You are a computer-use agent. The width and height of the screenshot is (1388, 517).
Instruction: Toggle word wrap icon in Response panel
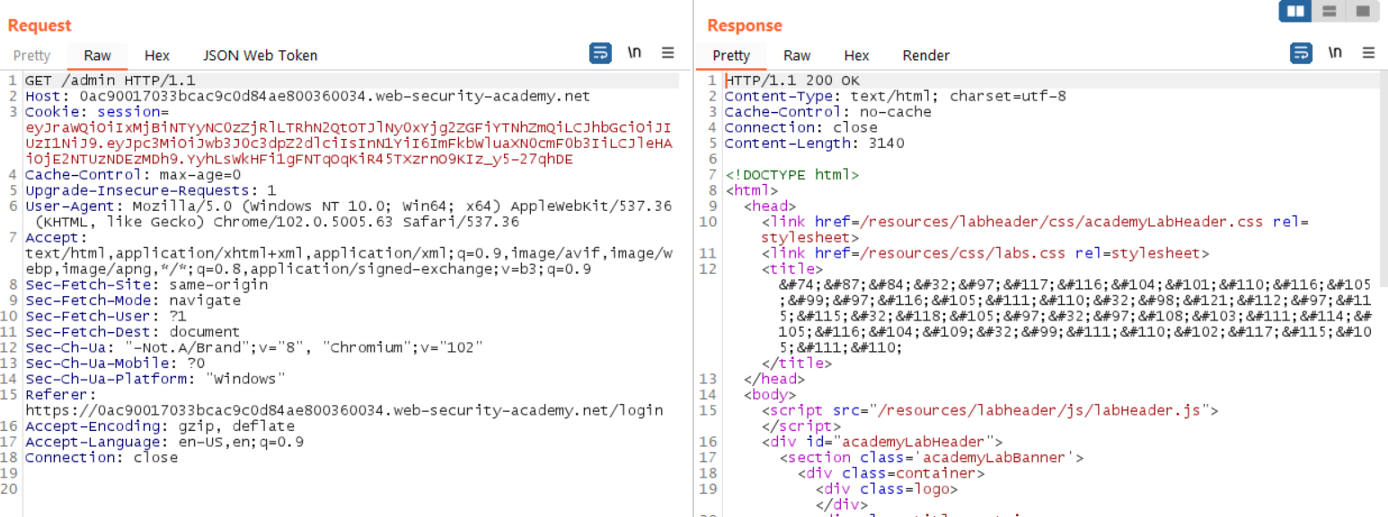tap(1301, 54)
